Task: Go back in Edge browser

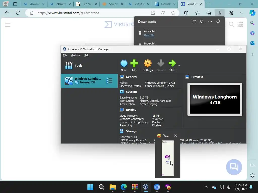Action: point(7,13)
